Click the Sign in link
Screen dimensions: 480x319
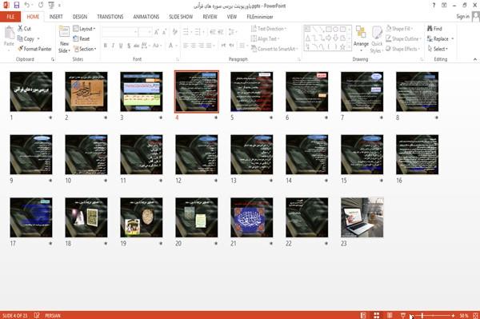(x=463, y=17)
